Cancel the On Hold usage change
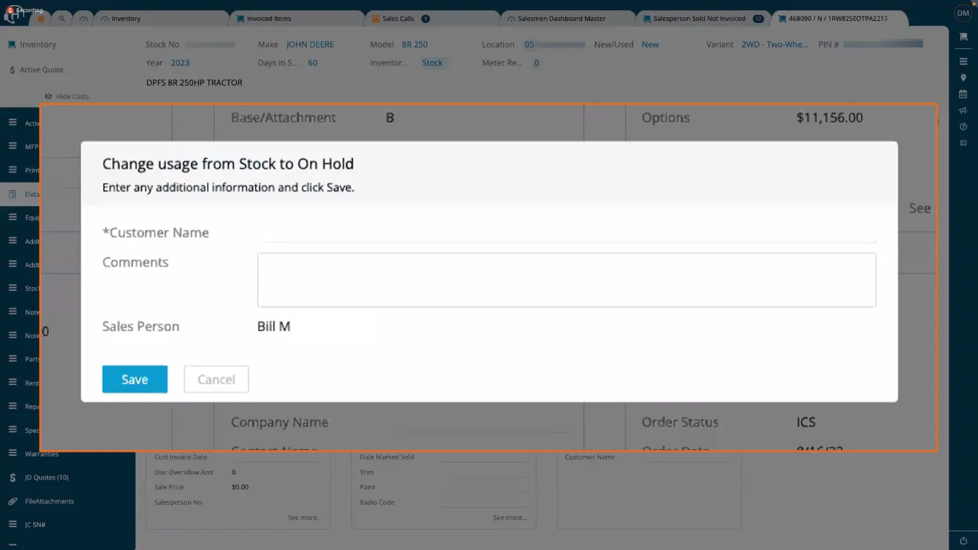 pyautogui.click(x=216, y=379)
